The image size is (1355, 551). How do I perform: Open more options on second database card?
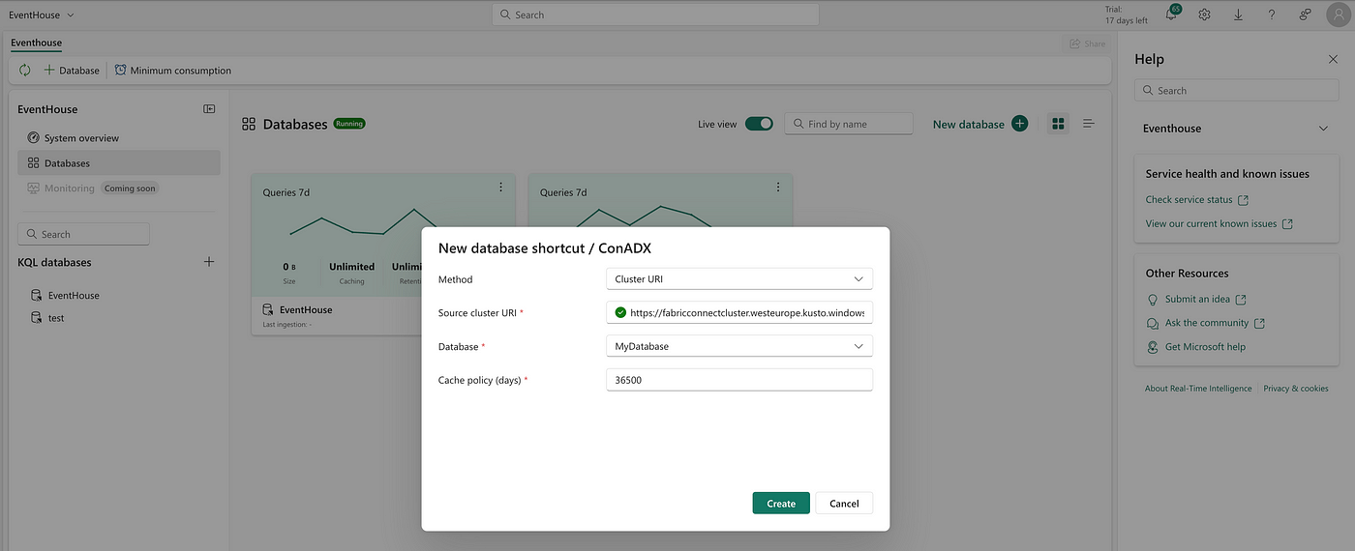(777, 187)
